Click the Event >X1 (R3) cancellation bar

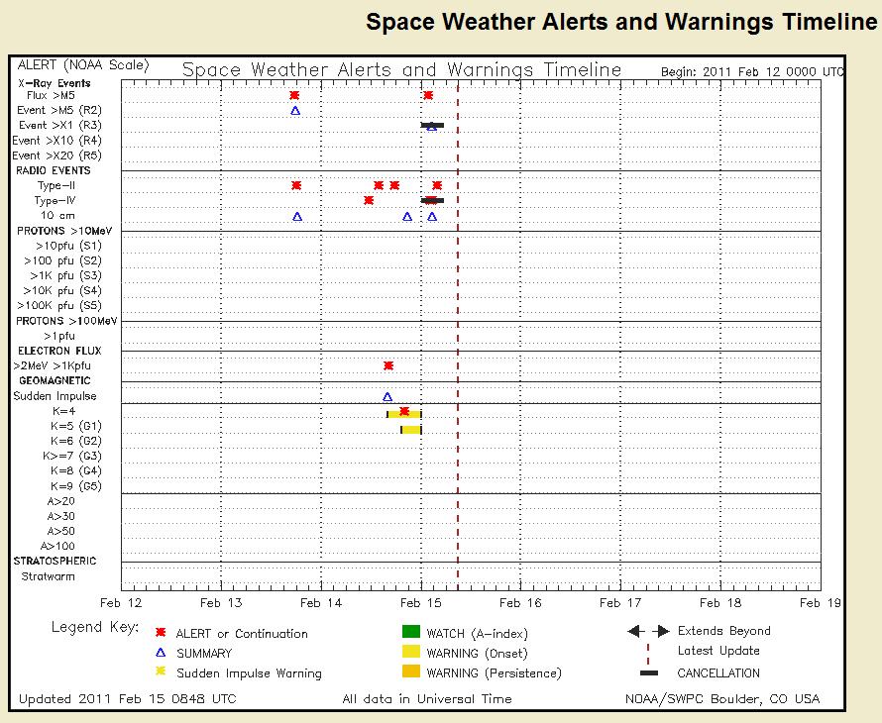coord(432,126)
